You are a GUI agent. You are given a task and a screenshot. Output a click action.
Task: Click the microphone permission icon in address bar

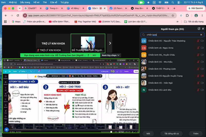25,15
